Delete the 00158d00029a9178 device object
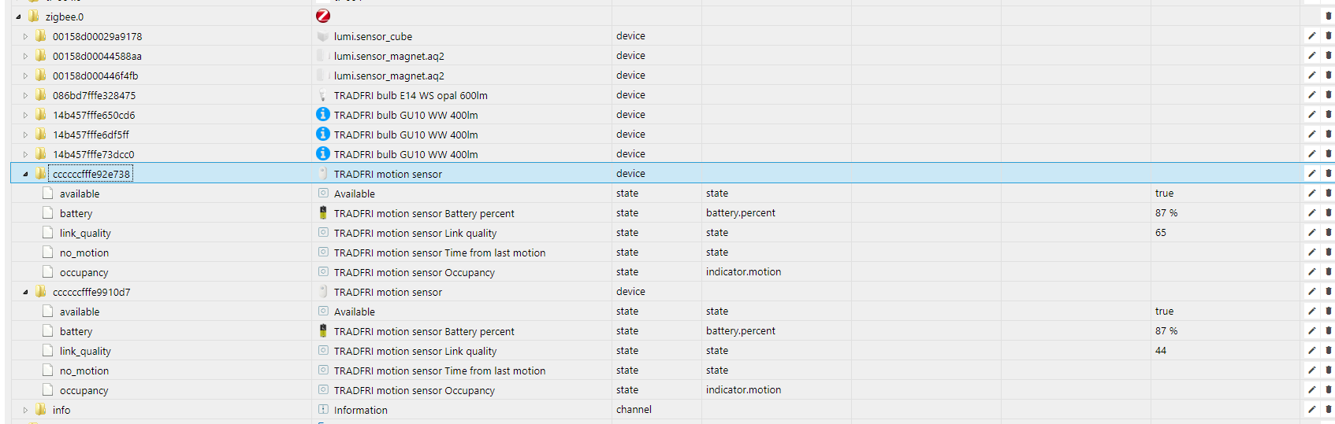The width and height of the screenshot is (1335, 424). (1329, 35)
